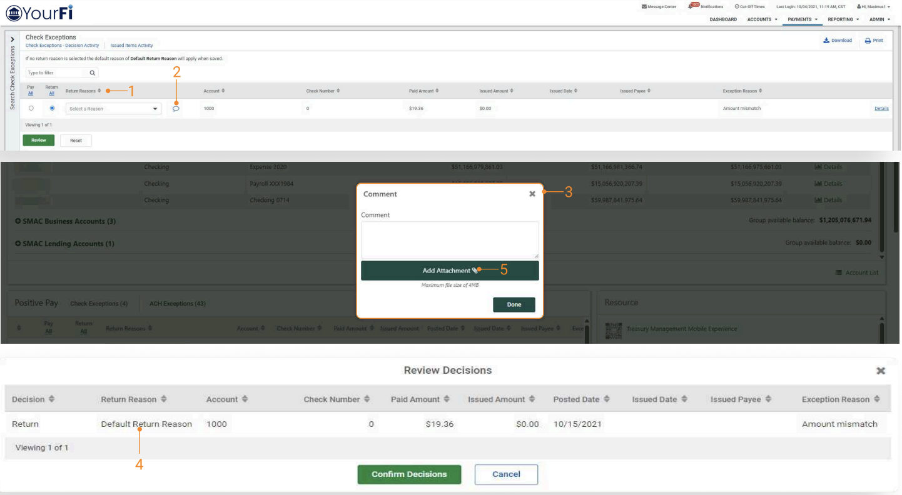Switch to the Issued Items Activity tab
Viewport: 902px width, 495px height.
(x=131, y=46)
